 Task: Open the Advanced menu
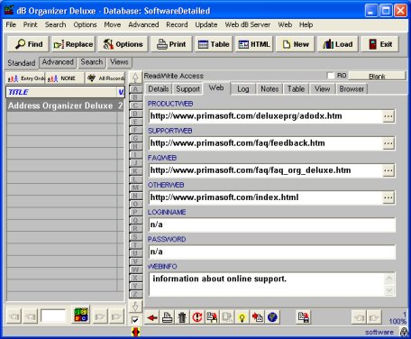click(143, 24)
